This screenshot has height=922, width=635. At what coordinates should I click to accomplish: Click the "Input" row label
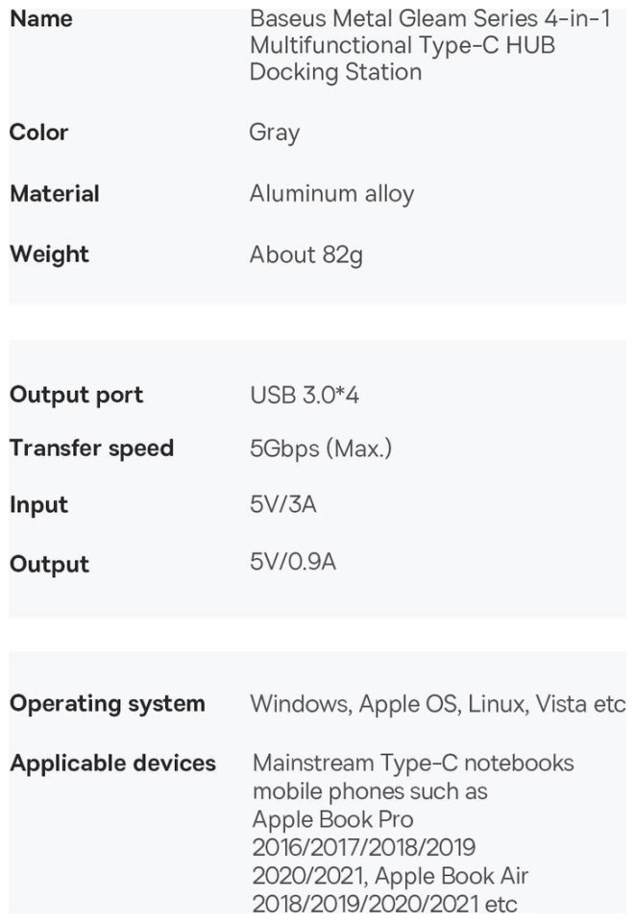pyautogui.click(x=38, y=505)
